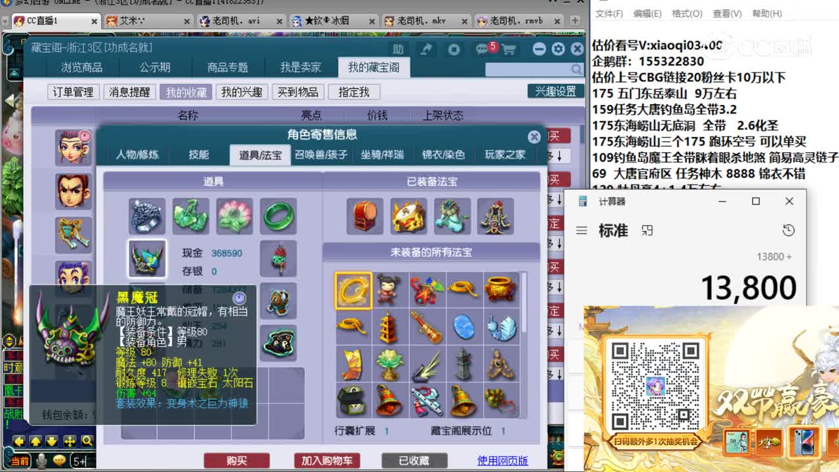Select the treasure chest item
The width and height of the screenshot is (839, 472).
point(353,401)
